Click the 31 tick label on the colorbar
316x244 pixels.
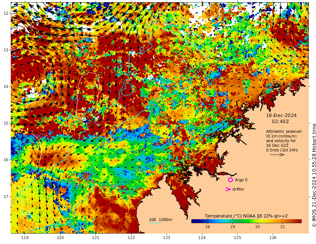click(282, 227)
